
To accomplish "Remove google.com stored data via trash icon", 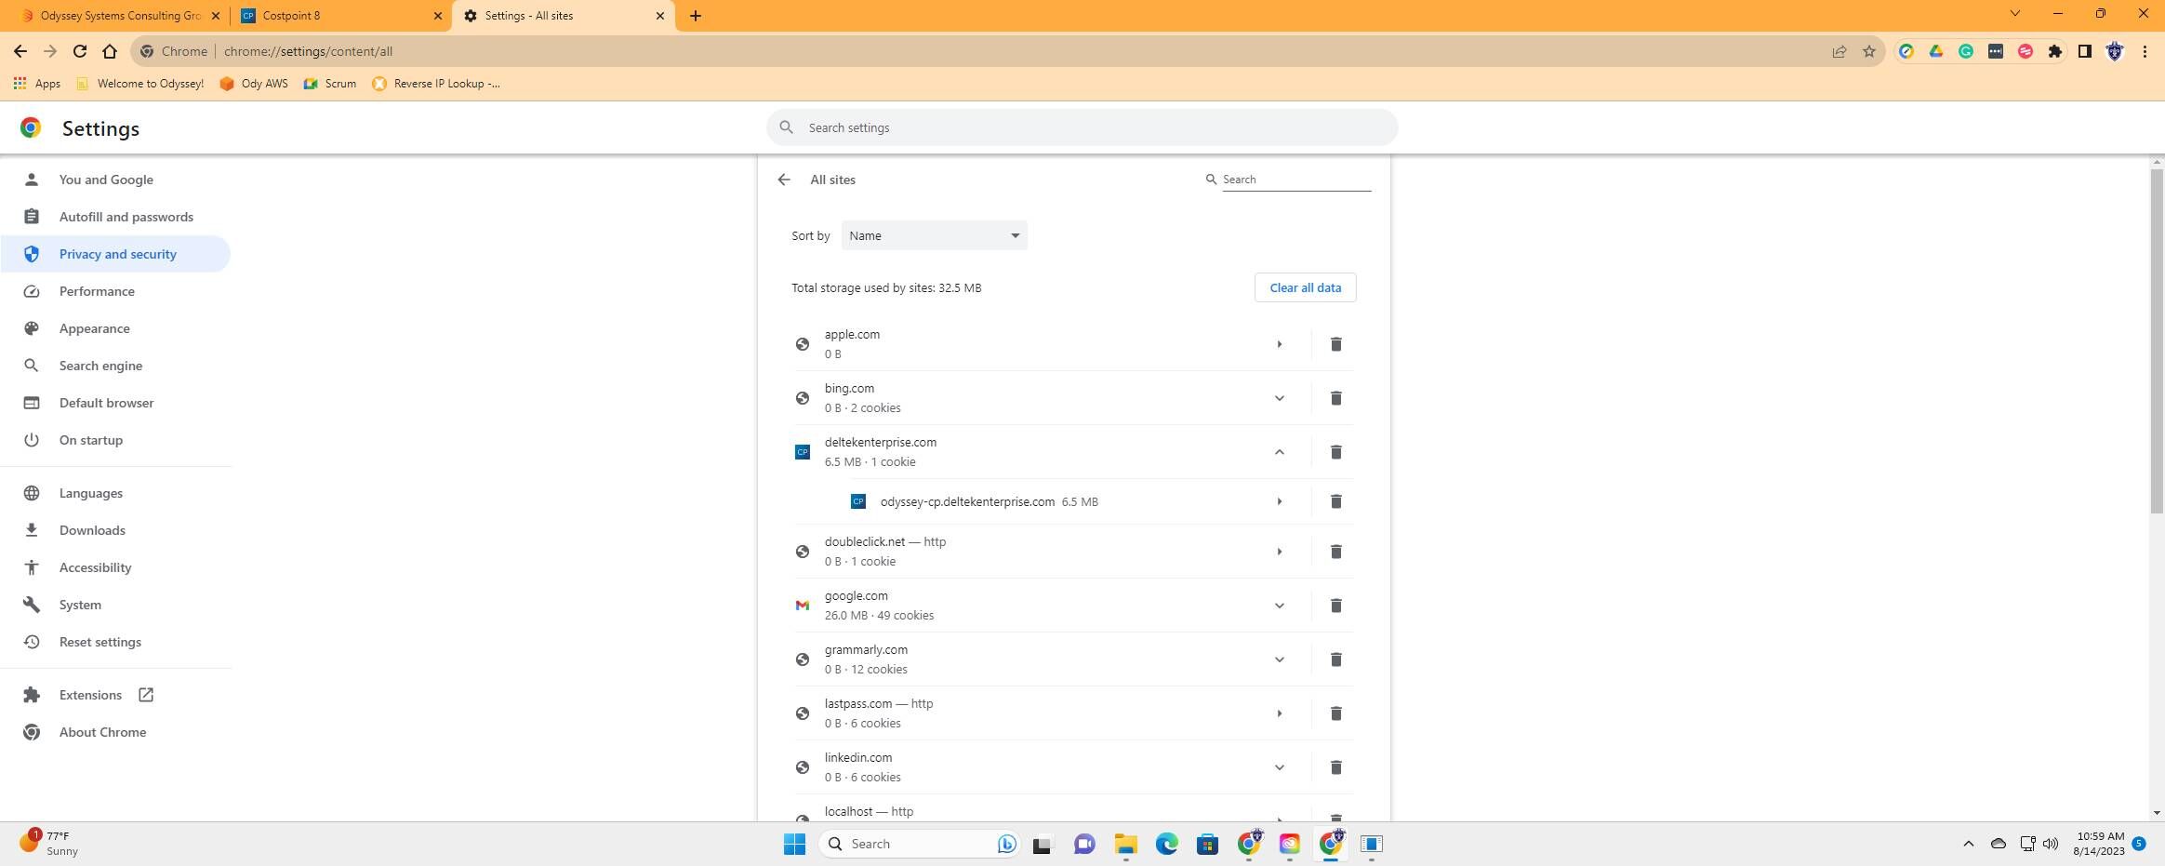I will click(1335, 606).
